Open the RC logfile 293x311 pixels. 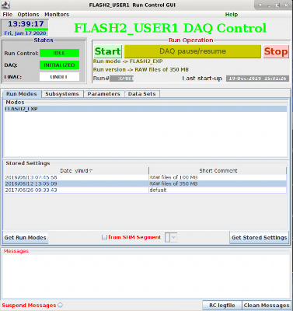click(x=222, y=306)
